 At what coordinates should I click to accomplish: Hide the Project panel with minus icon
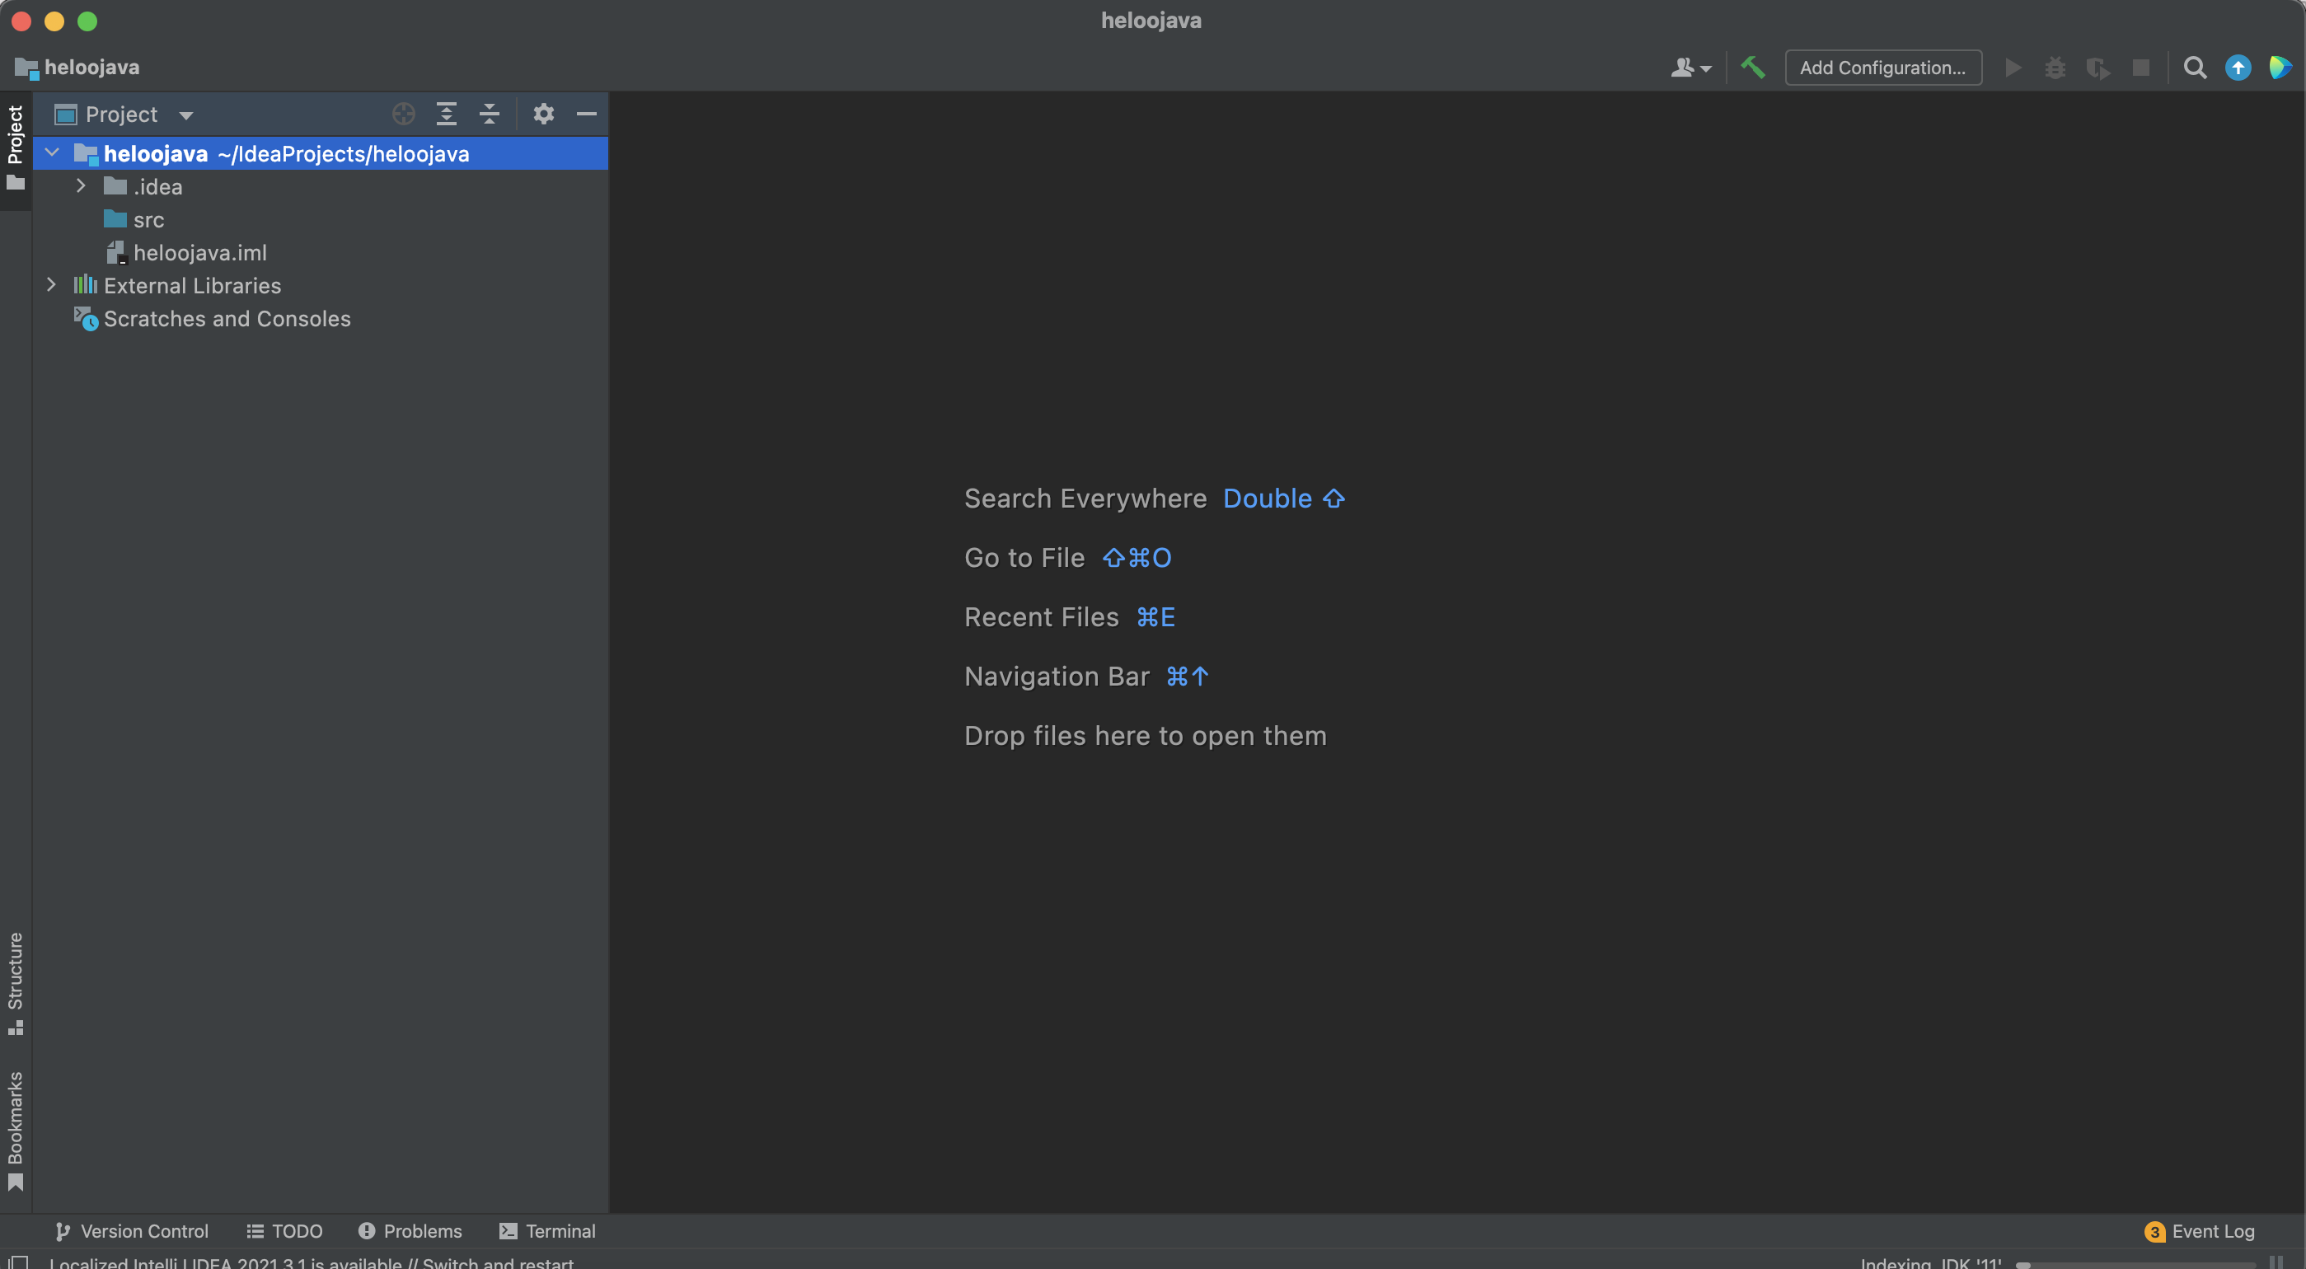[x=586, y=114]
